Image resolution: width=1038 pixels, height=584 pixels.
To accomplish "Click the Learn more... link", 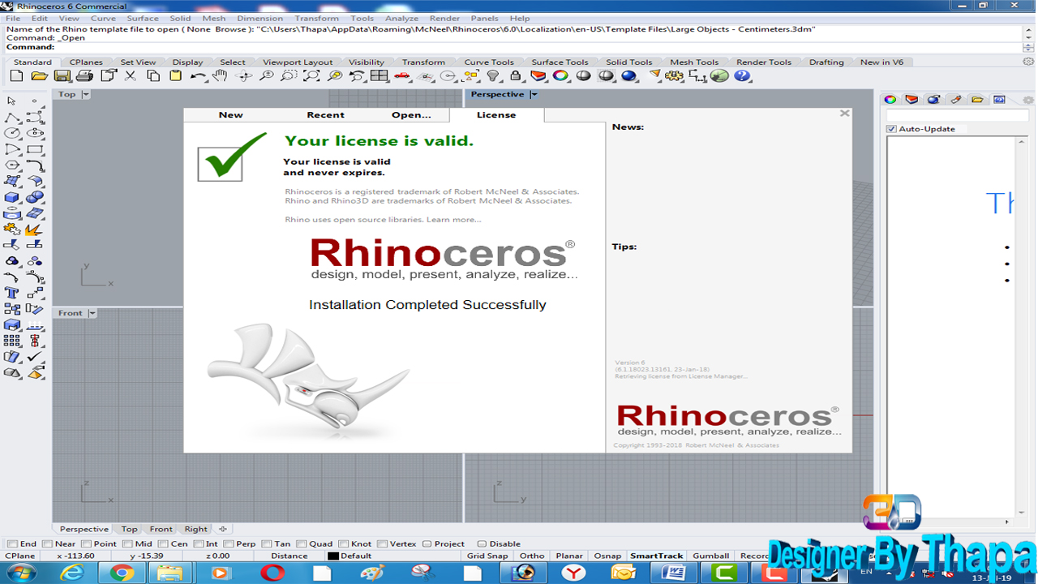I will click(x=453, y=220).
